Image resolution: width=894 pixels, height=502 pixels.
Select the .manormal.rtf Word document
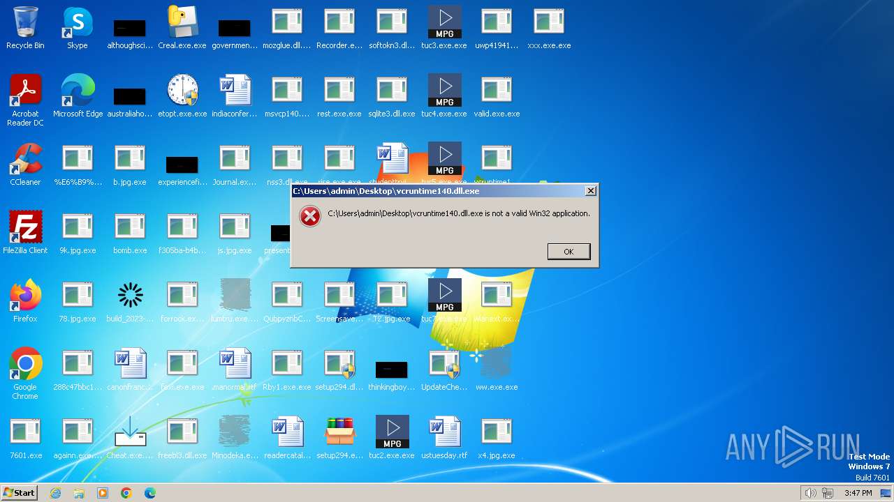click(x=235, y=370)
